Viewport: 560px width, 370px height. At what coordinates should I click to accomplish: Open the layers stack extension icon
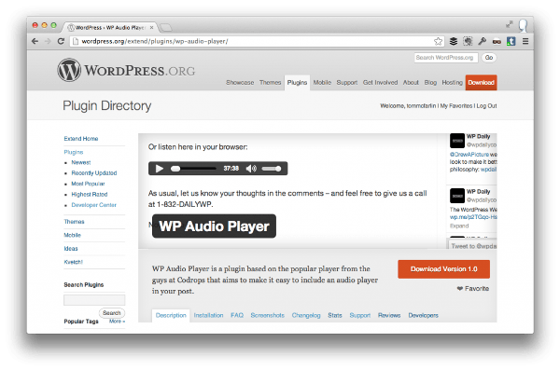[x=454, y=41]
